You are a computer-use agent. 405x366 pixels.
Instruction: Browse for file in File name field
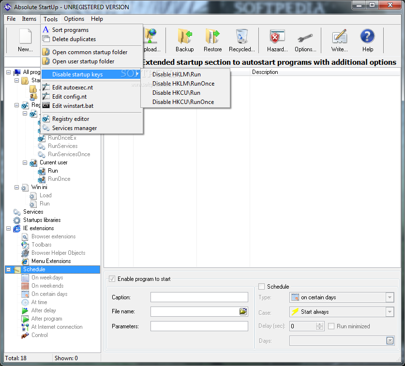243,311
